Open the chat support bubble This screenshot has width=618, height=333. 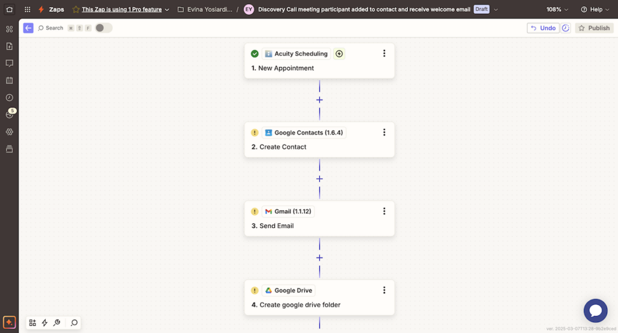tap(596, 311)
